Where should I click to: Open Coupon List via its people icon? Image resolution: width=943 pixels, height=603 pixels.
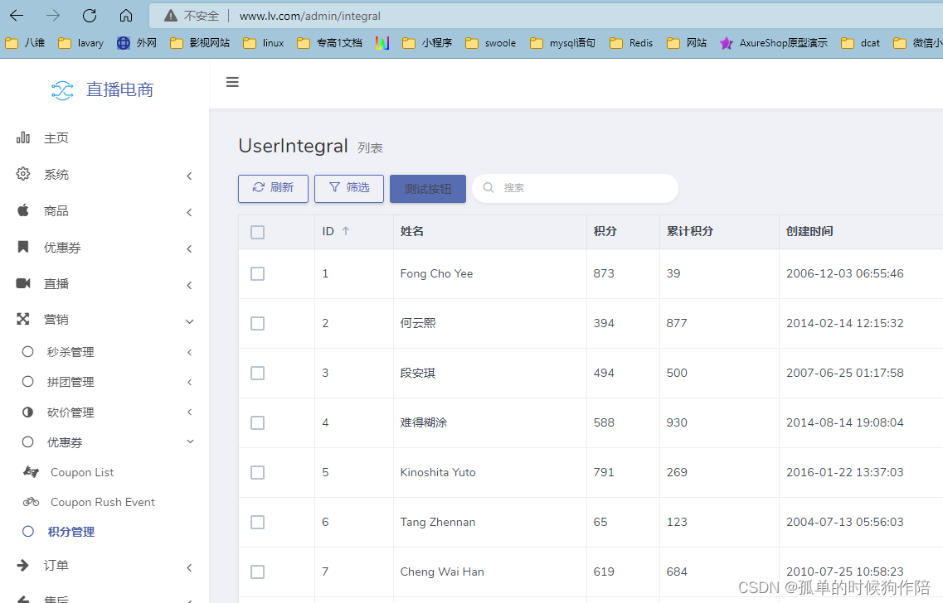click(32, 471)
